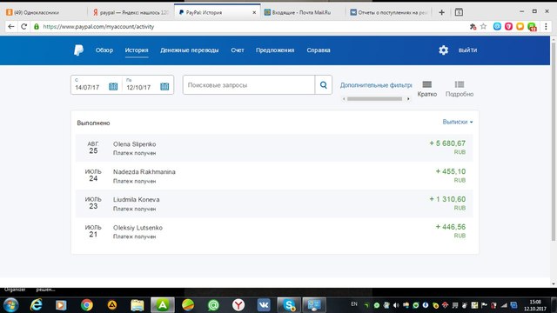Screen dimensions: 557x313
Task: Open VK app from the taskbar
Action: pos(264,305)
